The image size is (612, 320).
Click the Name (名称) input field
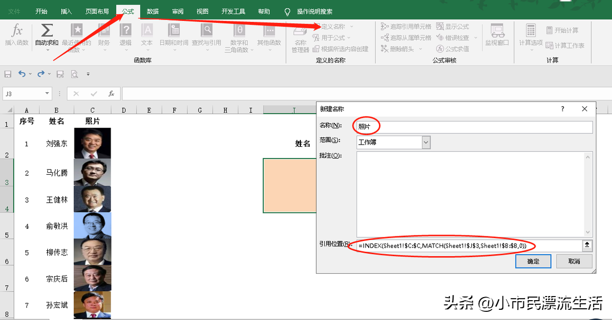pyautogui.click(x=474, y=127)
